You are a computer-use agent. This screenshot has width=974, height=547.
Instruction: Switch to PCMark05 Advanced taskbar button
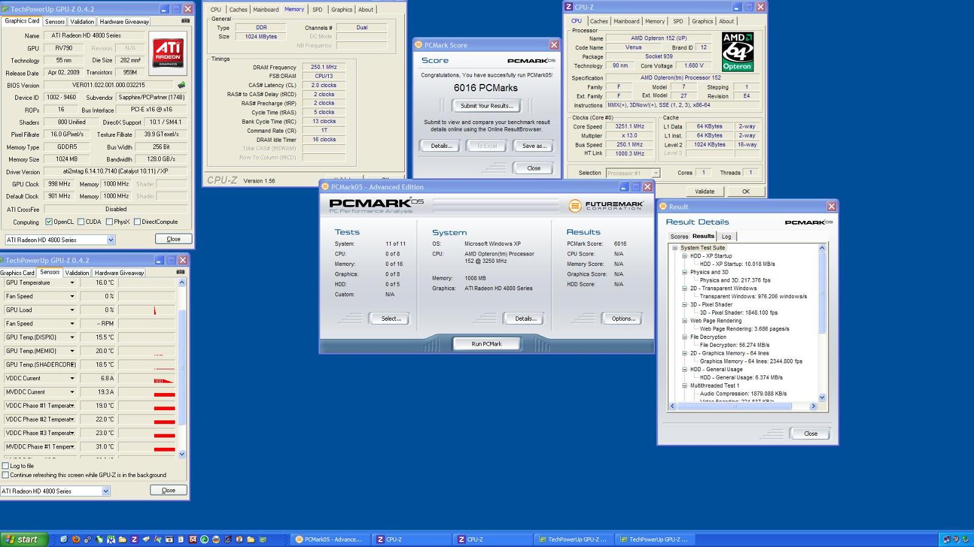(x=329, y=539)
